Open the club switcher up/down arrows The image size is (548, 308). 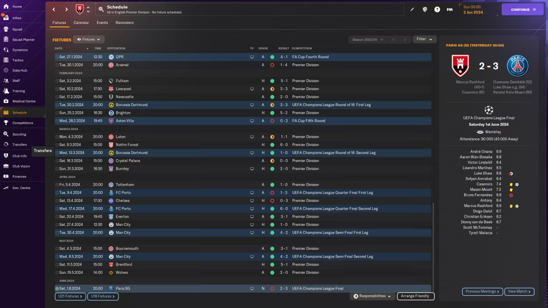click(x=88, y=9)
